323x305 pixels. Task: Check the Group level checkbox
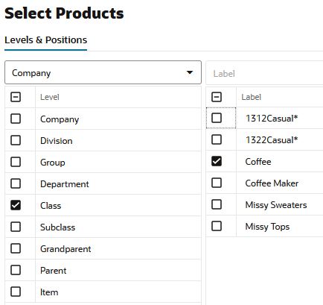(16, 162)
